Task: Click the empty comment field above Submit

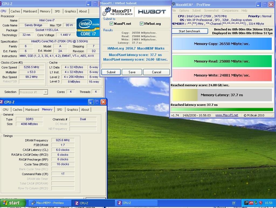Action: pyautogui.click(x=136, y=66)
